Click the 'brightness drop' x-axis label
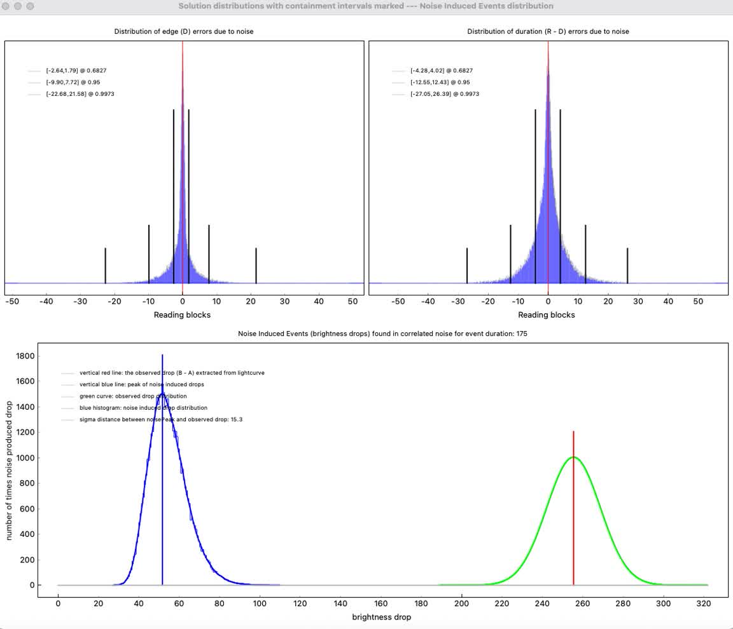Screen dimensions: 733x629 [382, 617]
